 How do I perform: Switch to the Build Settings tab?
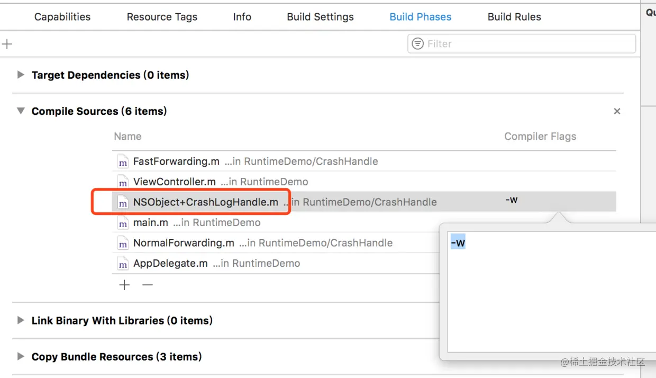(x=320, y=17)
